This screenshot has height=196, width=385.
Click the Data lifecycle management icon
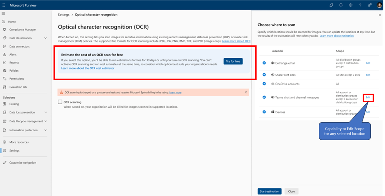[x=4, y=121]
